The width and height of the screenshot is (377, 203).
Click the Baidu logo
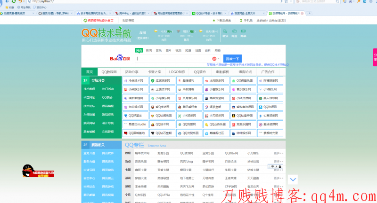click(x=120, y=58)
